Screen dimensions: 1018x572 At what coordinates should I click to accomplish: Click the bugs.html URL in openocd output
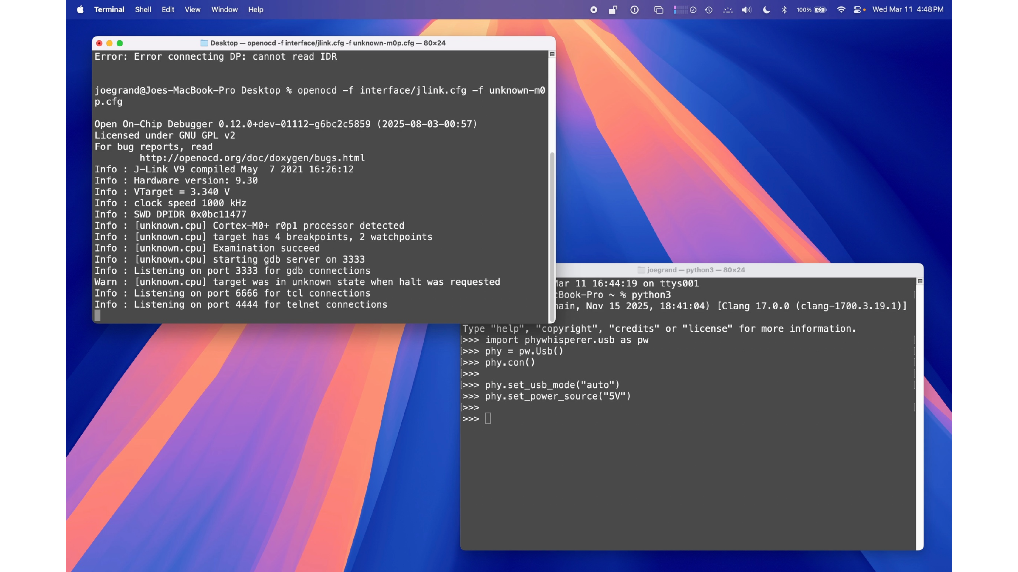pos(252,158)
